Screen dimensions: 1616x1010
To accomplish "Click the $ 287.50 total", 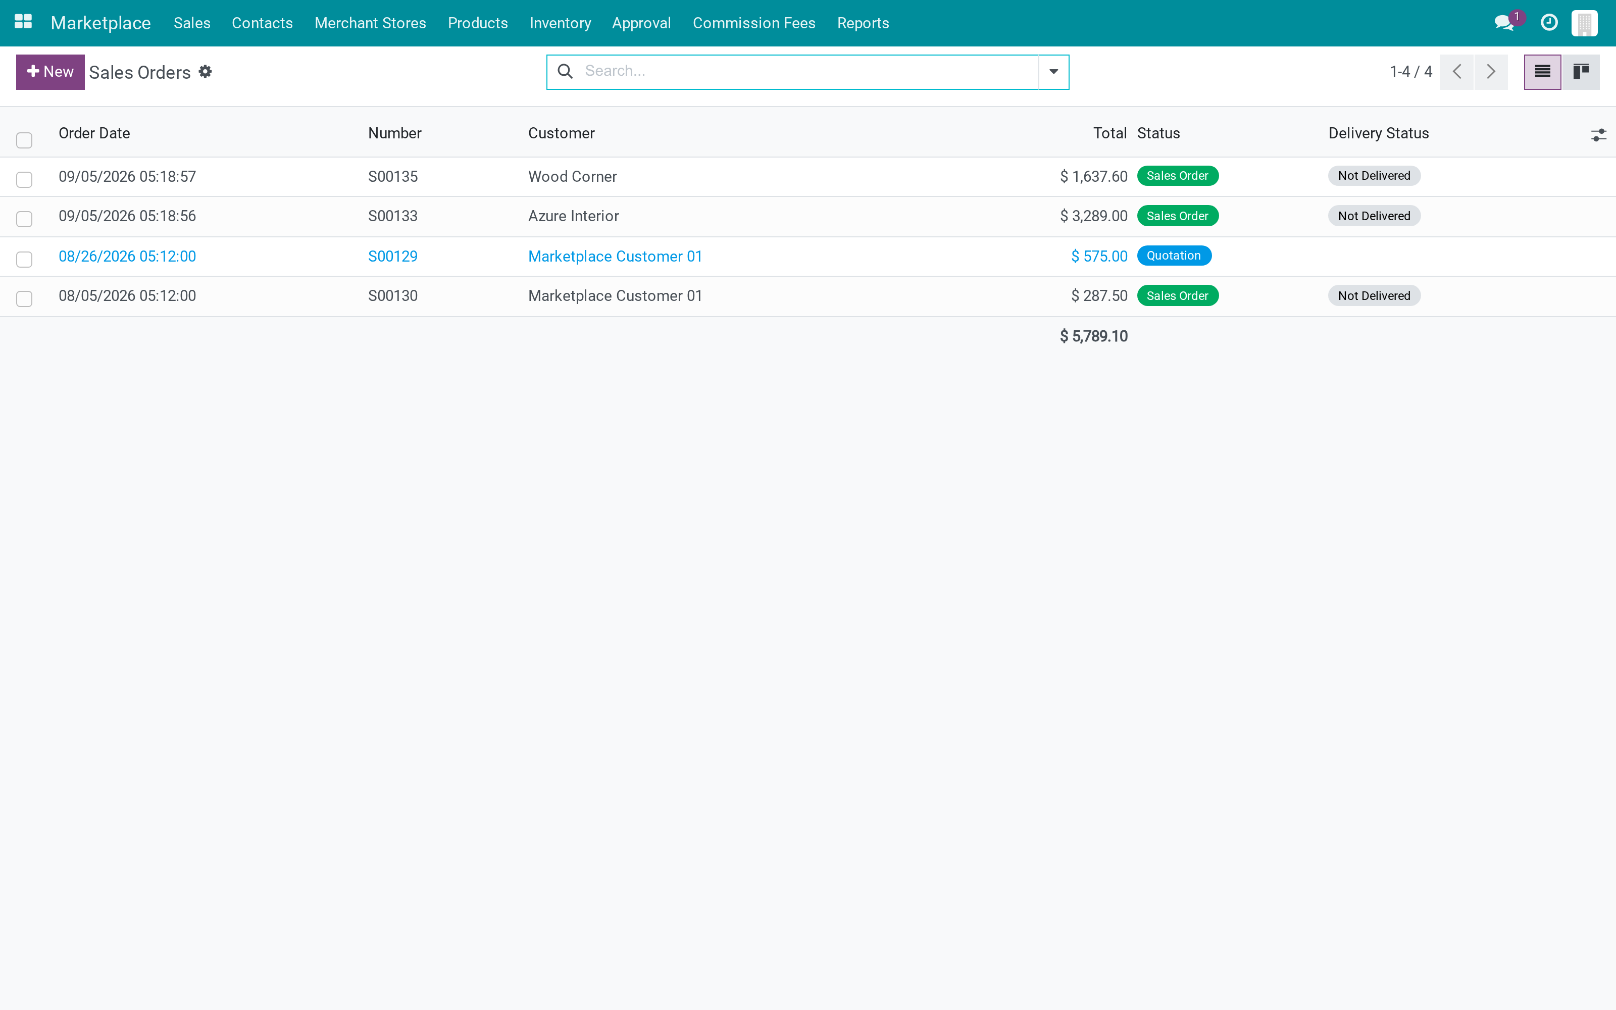I will [x=1099, y=295].
